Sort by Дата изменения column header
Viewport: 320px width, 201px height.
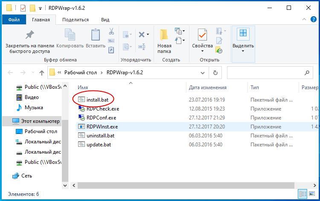207,87
